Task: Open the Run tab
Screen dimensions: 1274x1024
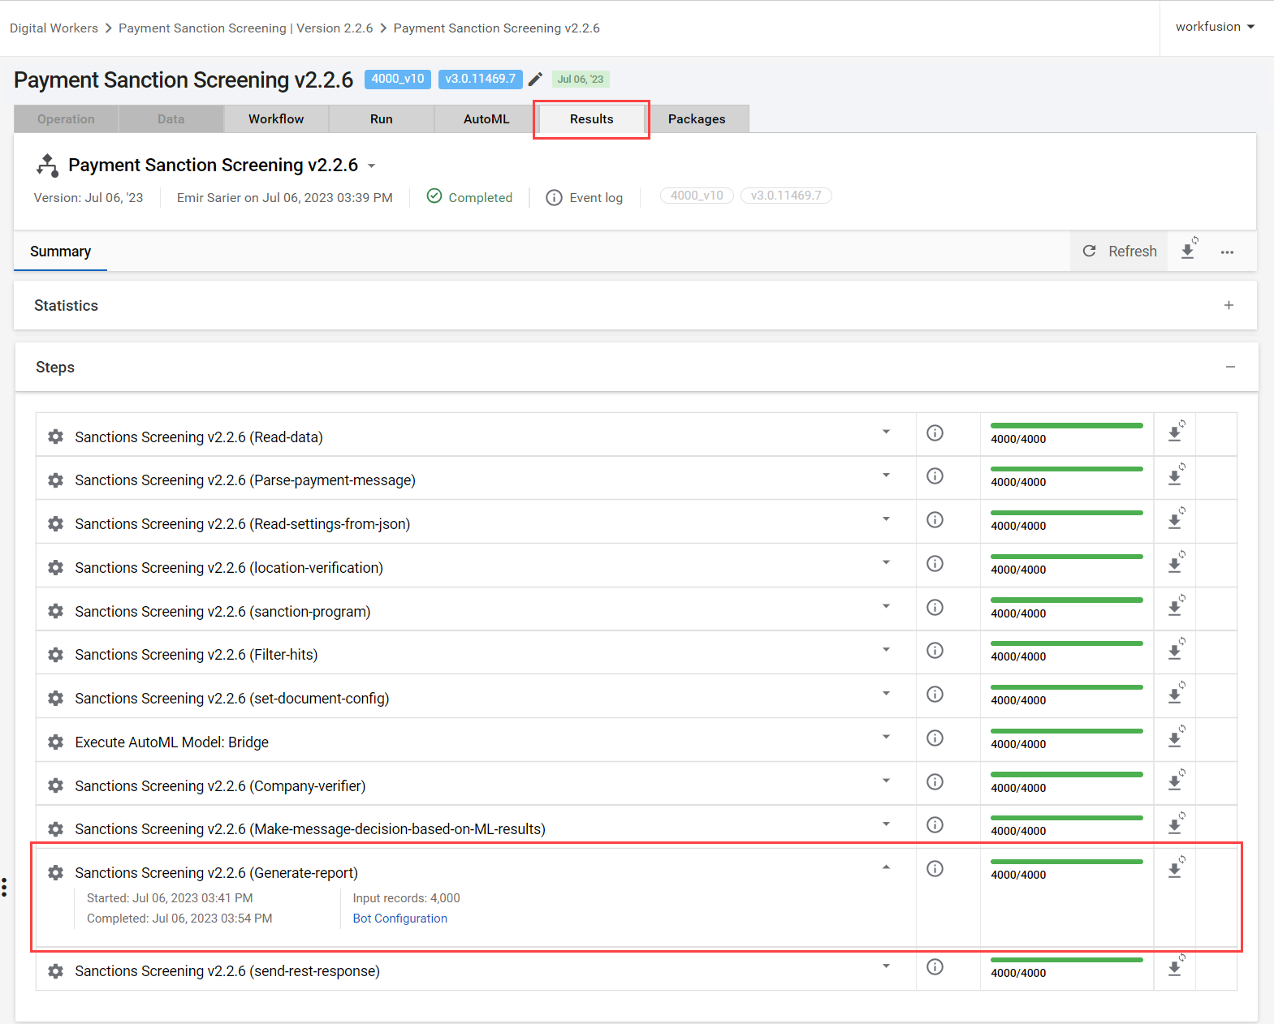Action: click(x=382, y=118)
